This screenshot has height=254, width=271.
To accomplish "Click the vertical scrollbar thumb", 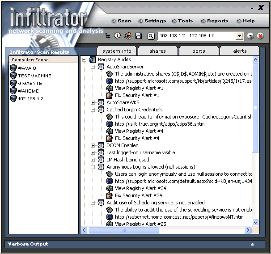I will coord(255,108).
